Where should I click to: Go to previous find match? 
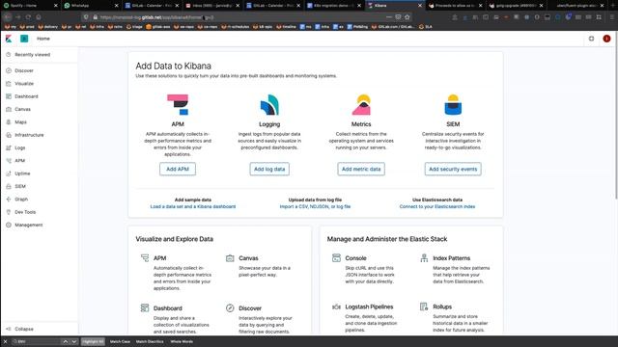pos(66,341)
